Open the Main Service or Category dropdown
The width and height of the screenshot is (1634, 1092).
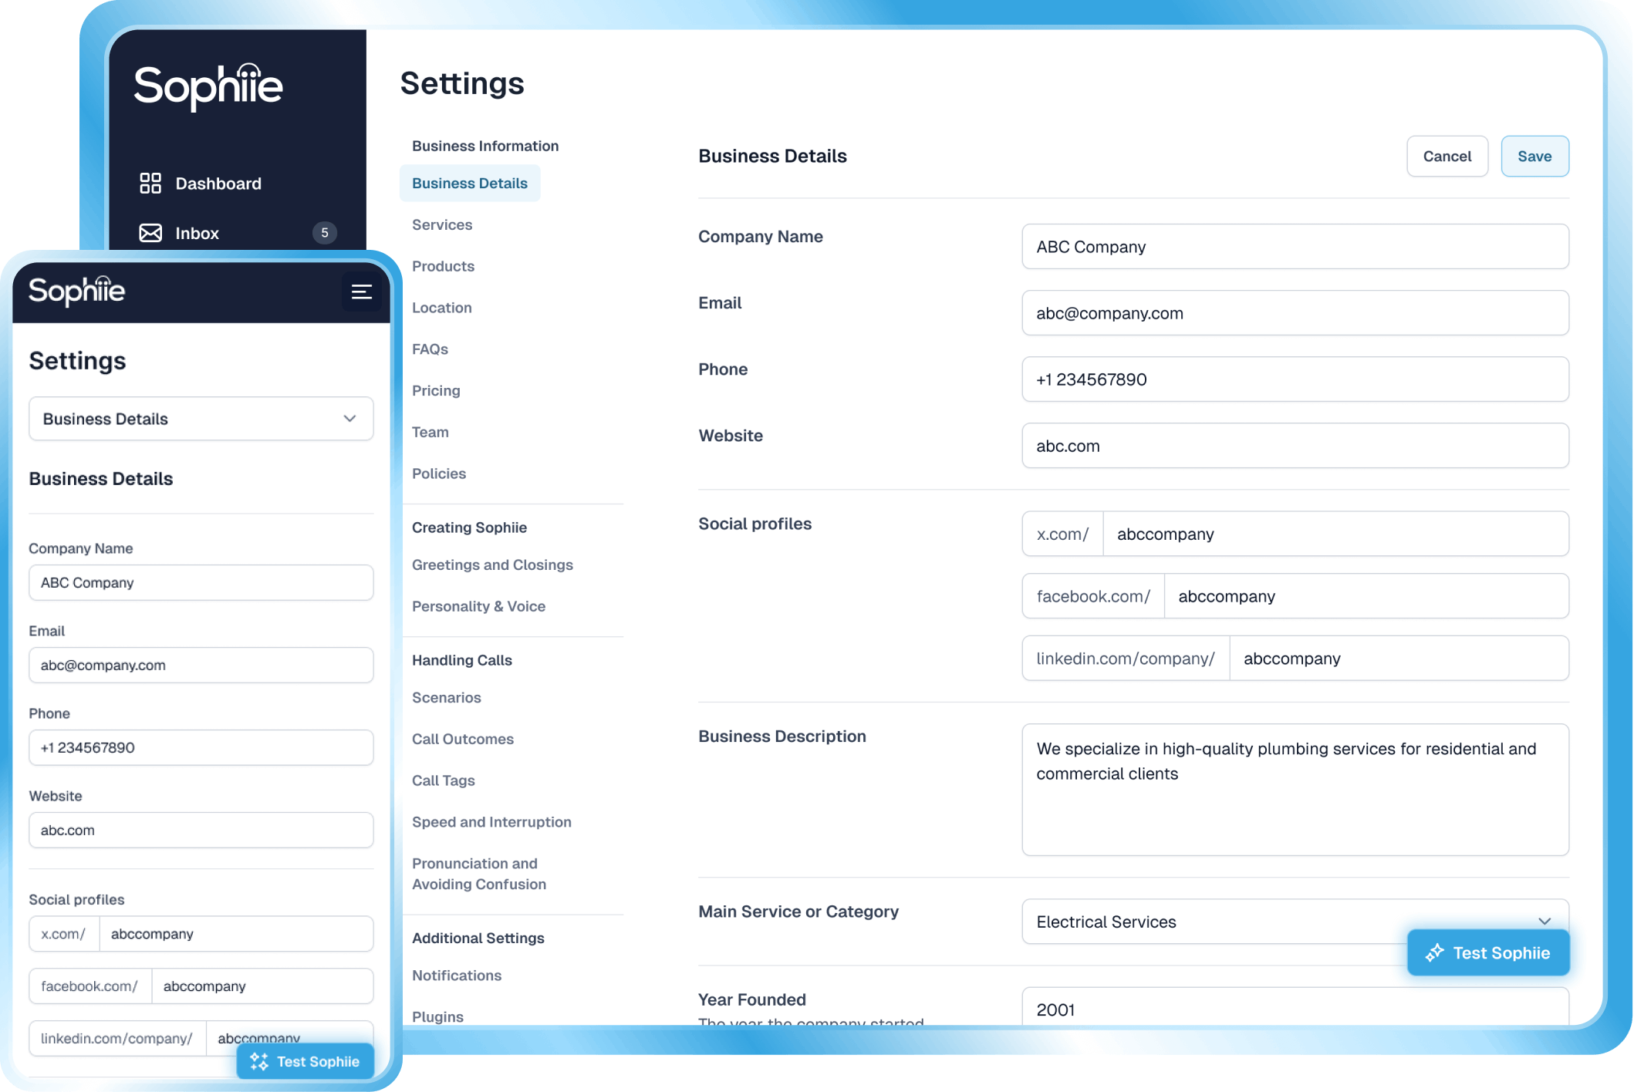click(x=1295, y=922)
